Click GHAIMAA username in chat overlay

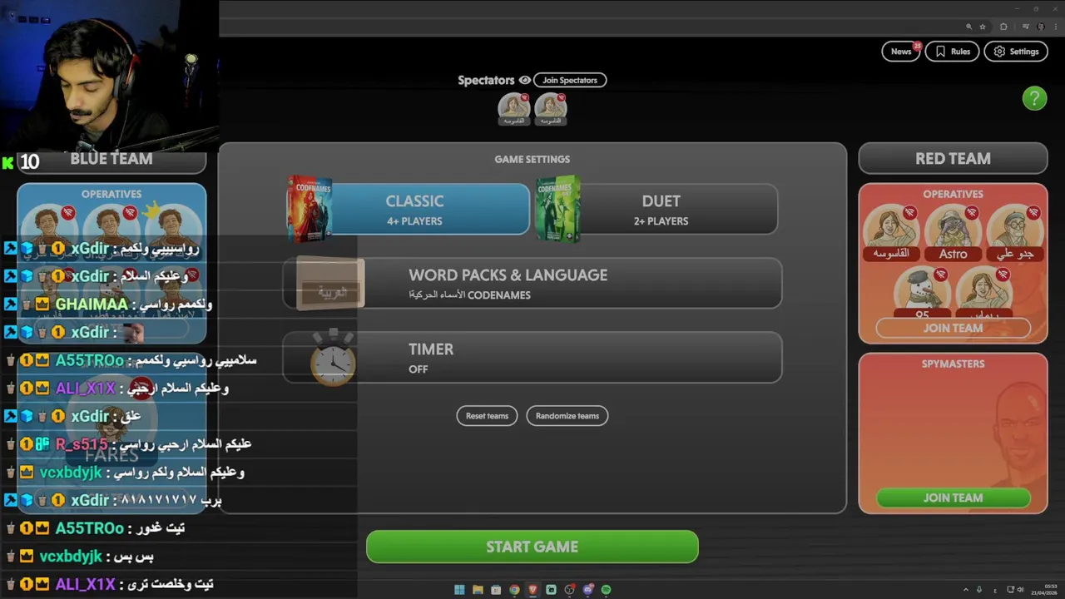(x=92, y=304)
